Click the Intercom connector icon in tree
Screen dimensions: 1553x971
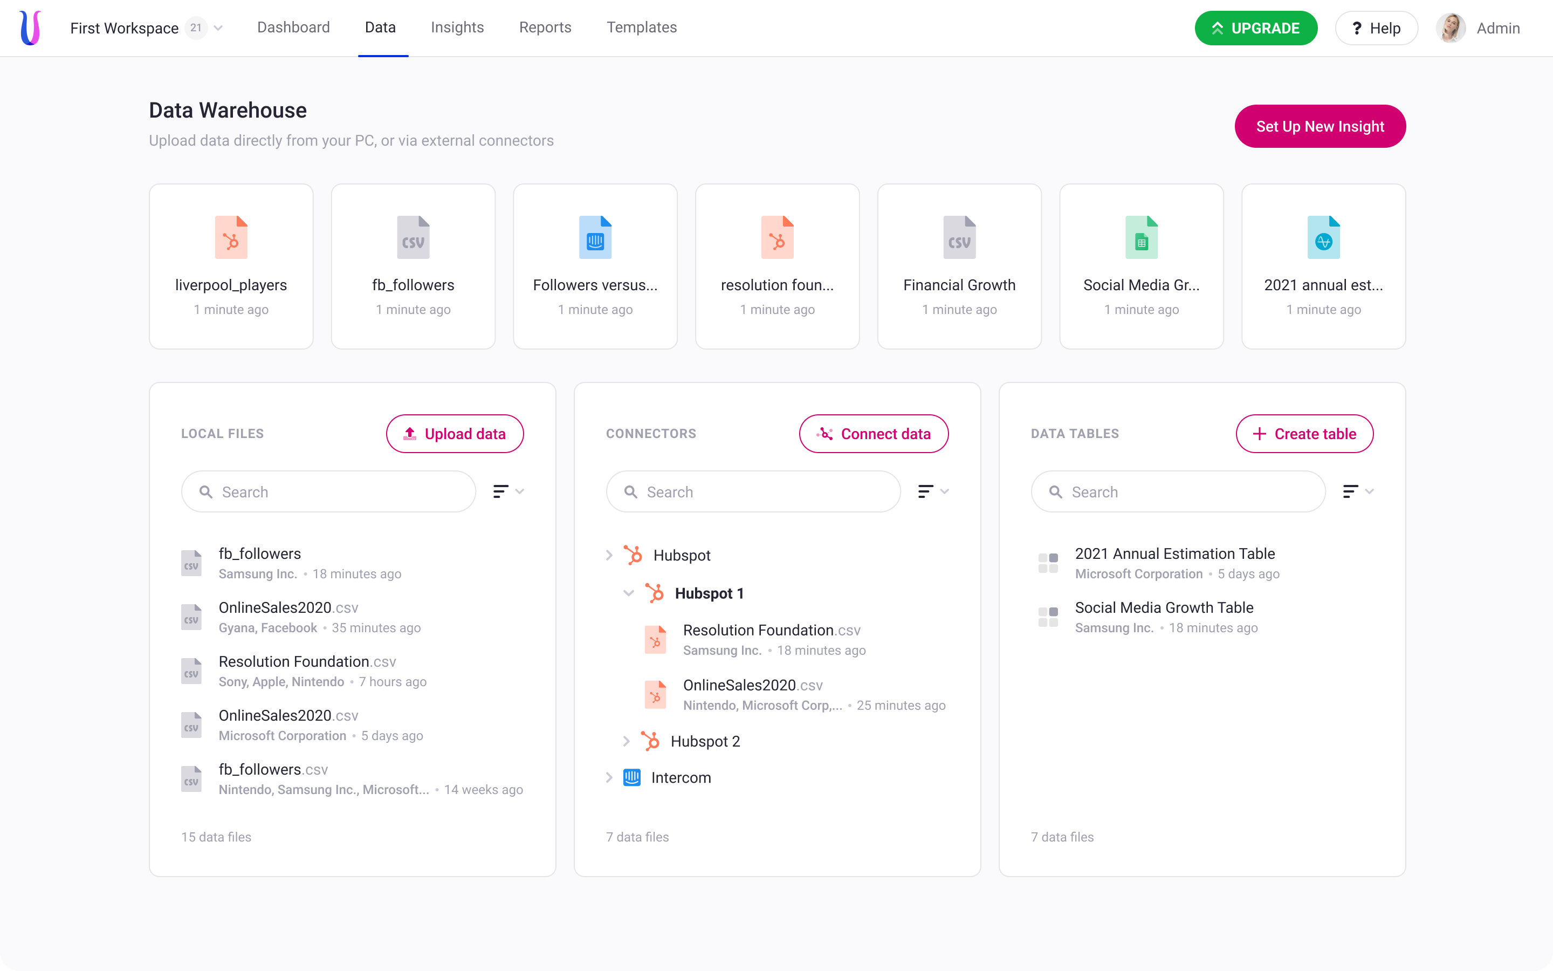[x=631, y=777]
